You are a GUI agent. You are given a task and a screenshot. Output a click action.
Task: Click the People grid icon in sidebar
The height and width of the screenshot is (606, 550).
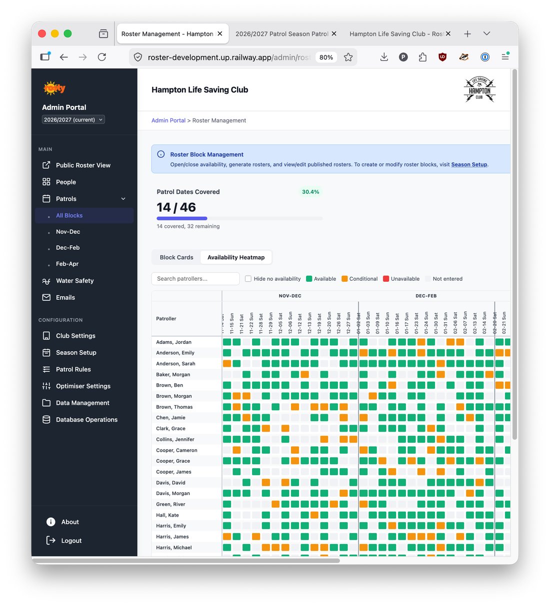coord(46,182)
